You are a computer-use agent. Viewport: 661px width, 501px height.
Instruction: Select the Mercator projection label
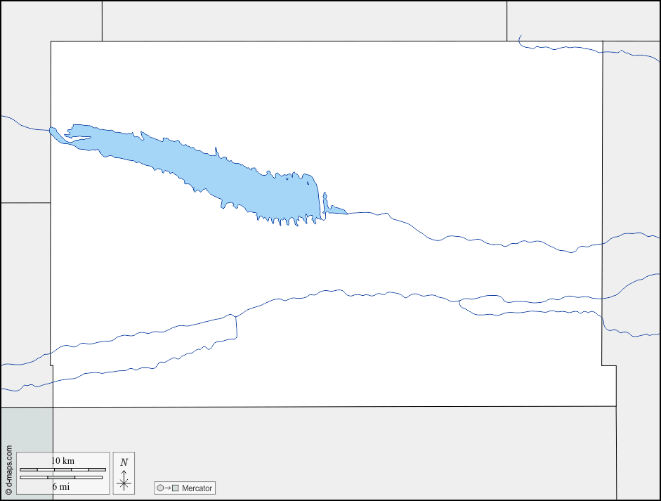point(197,488)
